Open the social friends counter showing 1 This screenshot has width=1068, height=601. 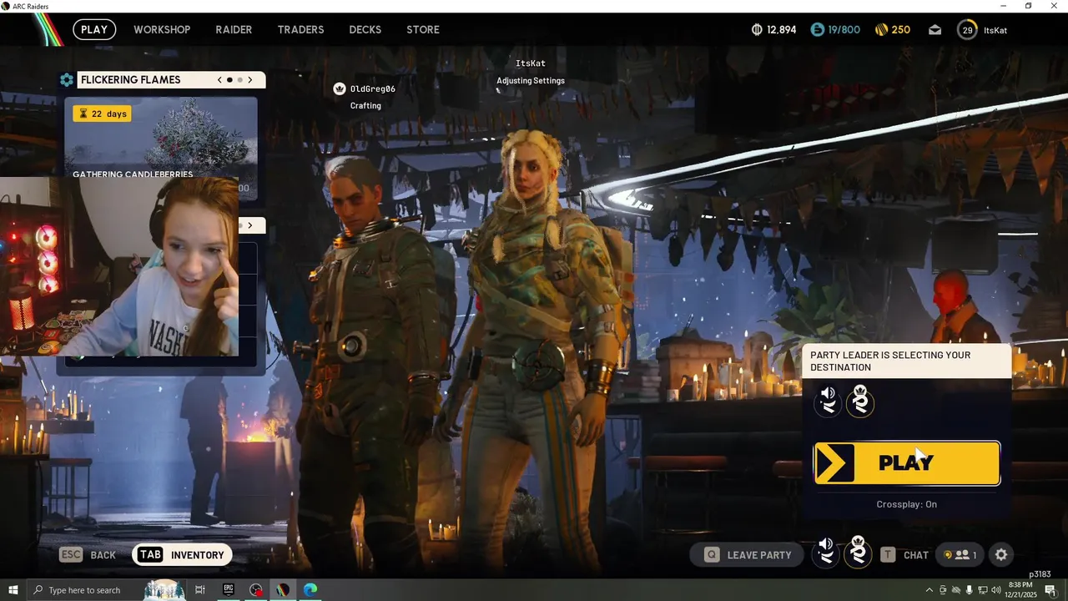(x=961, y=555)
